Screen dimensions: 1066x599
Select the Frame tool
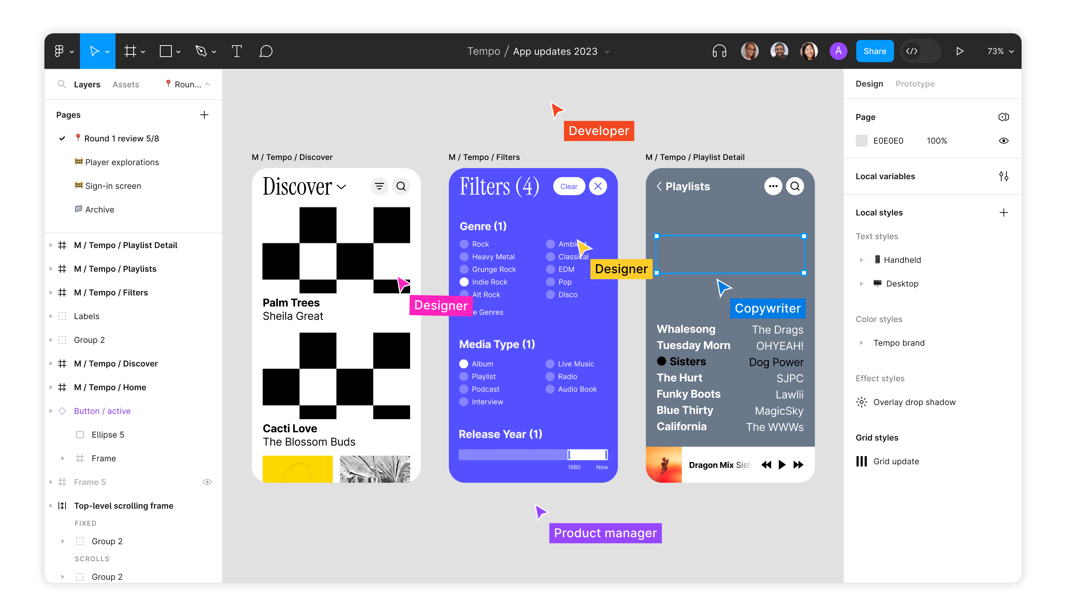pos(130,51)
